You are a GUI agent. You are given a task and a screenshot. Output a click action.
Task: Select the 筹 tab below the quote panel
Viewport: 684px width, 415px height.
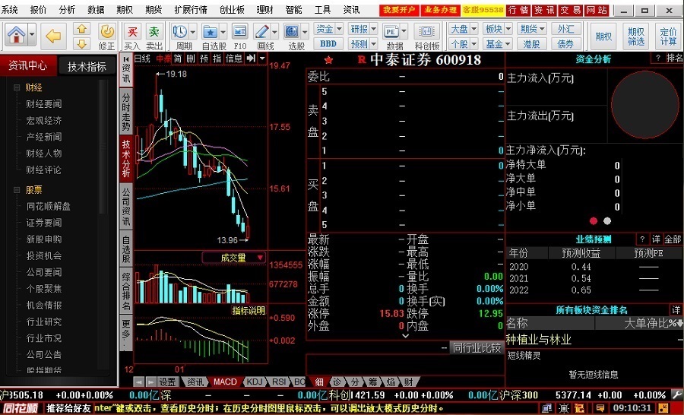click(373, 382)
